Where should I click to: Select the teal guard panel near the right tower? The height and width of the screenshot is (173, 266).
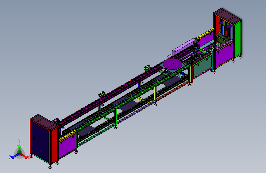tap(202, 67)
